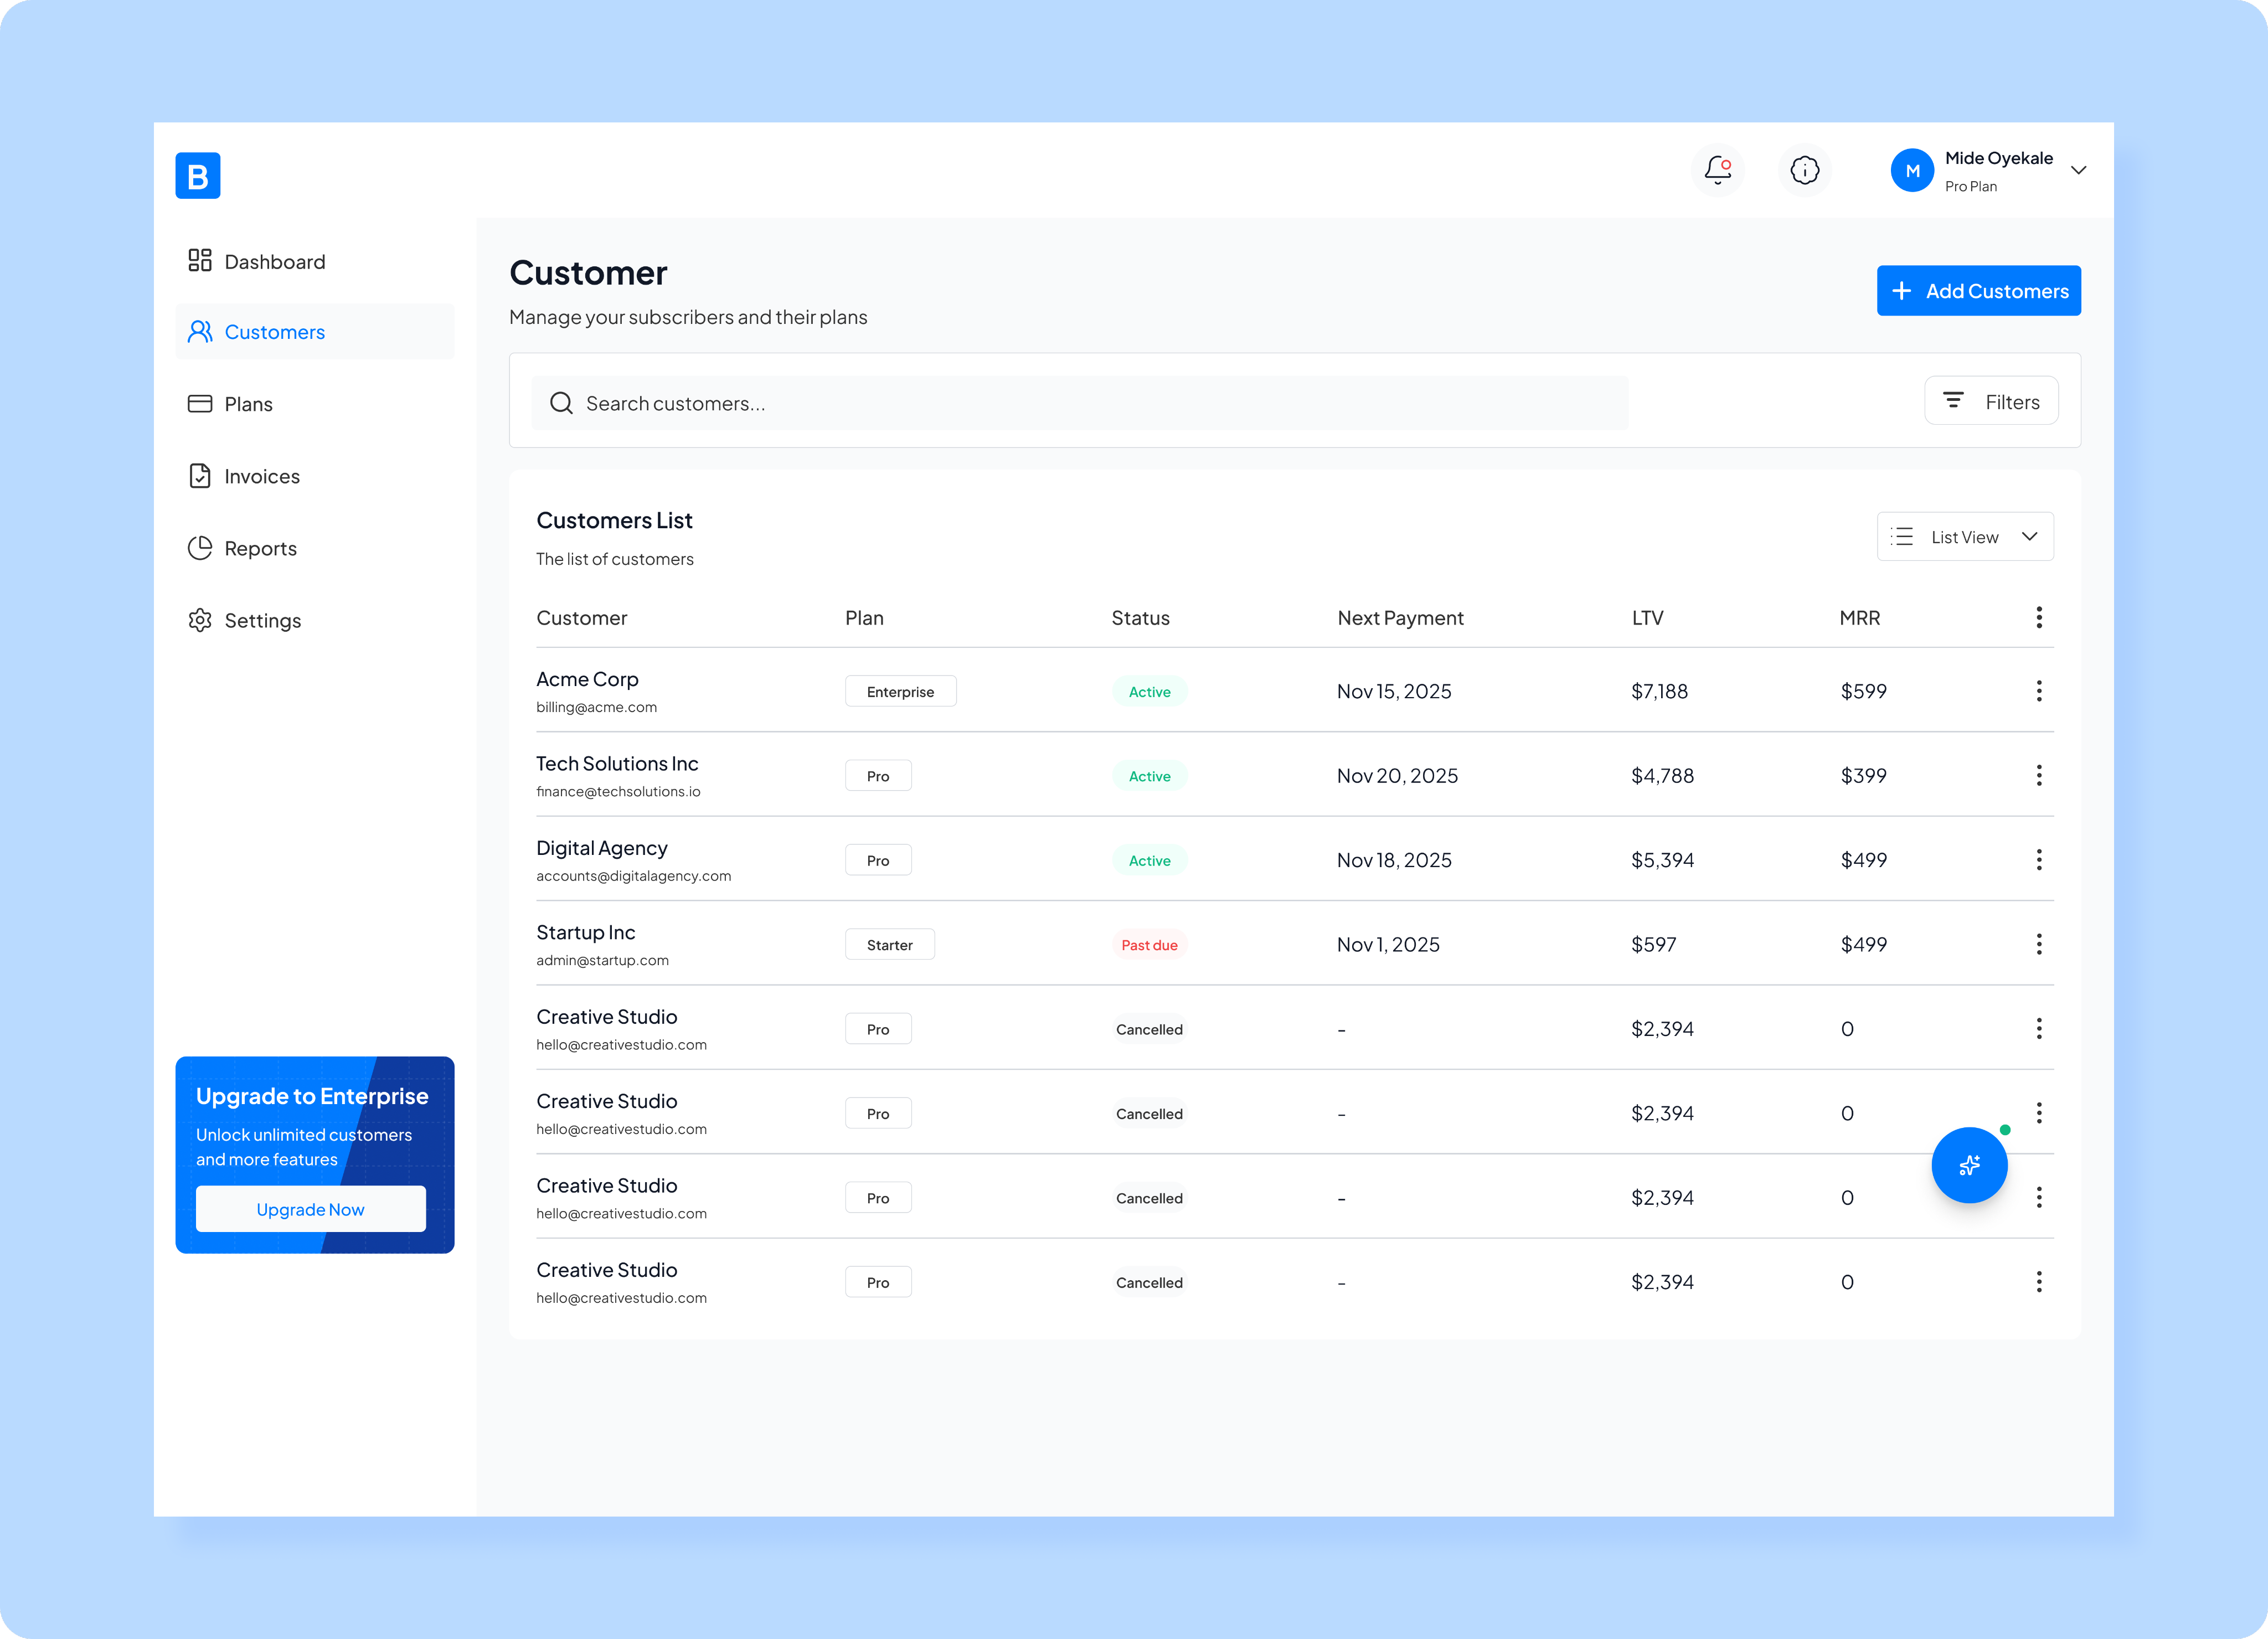Open Invoices from sidebar
Viewport: 2268px width, 1639px height.
(x=261, y=476)
